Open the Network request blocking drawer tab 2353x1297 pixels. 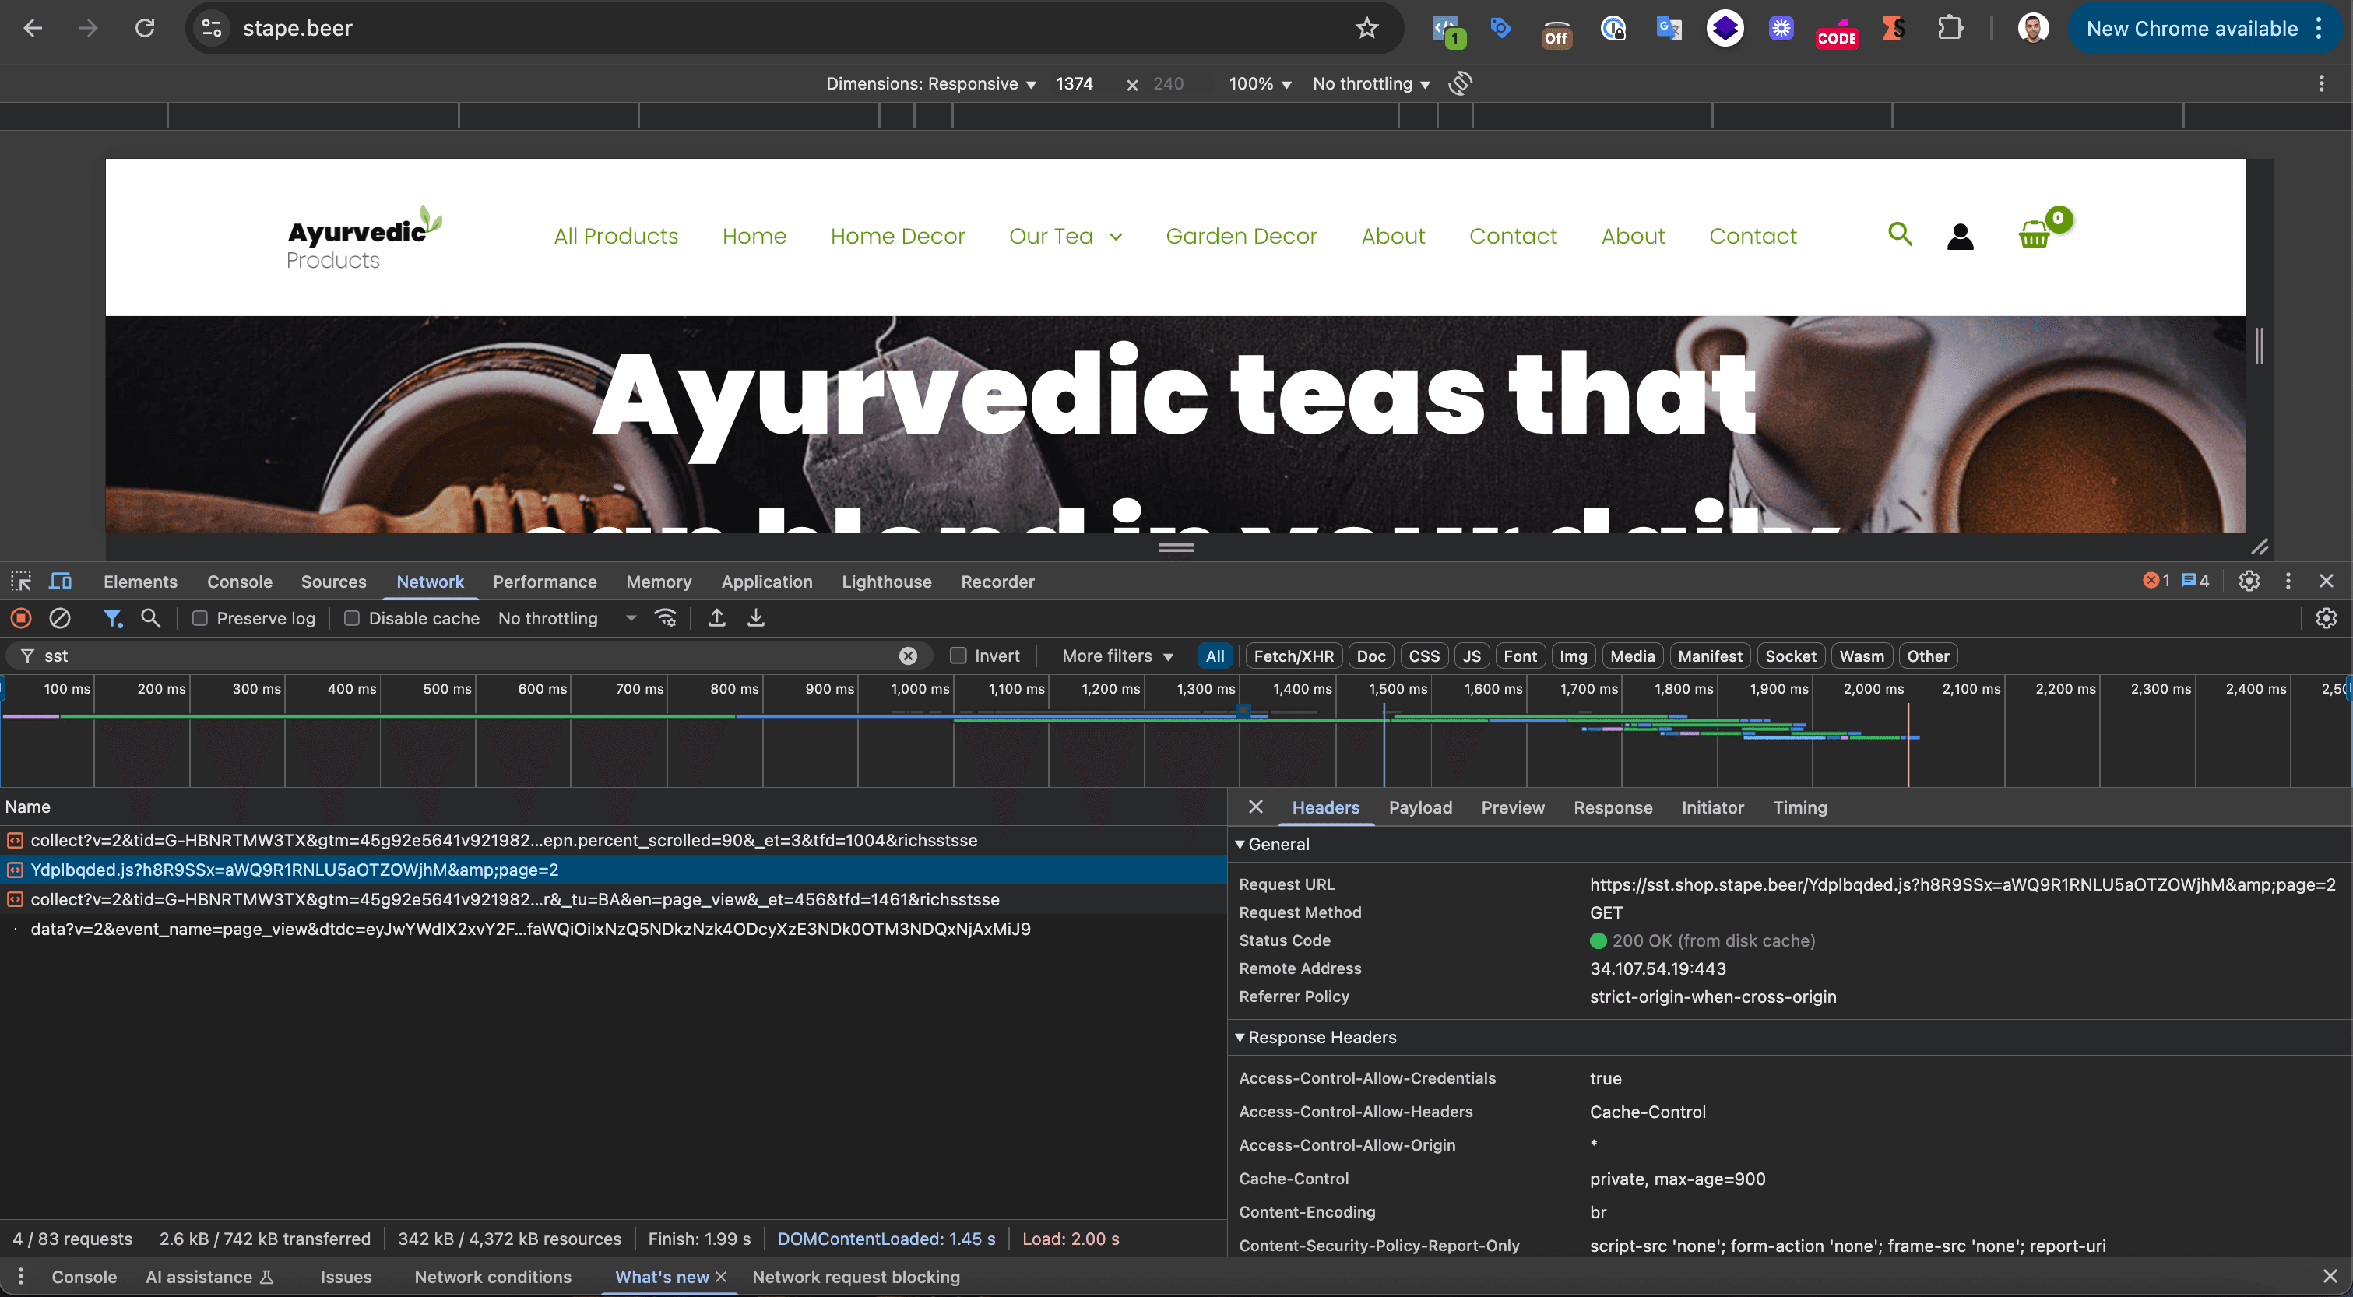(856, 1277)
